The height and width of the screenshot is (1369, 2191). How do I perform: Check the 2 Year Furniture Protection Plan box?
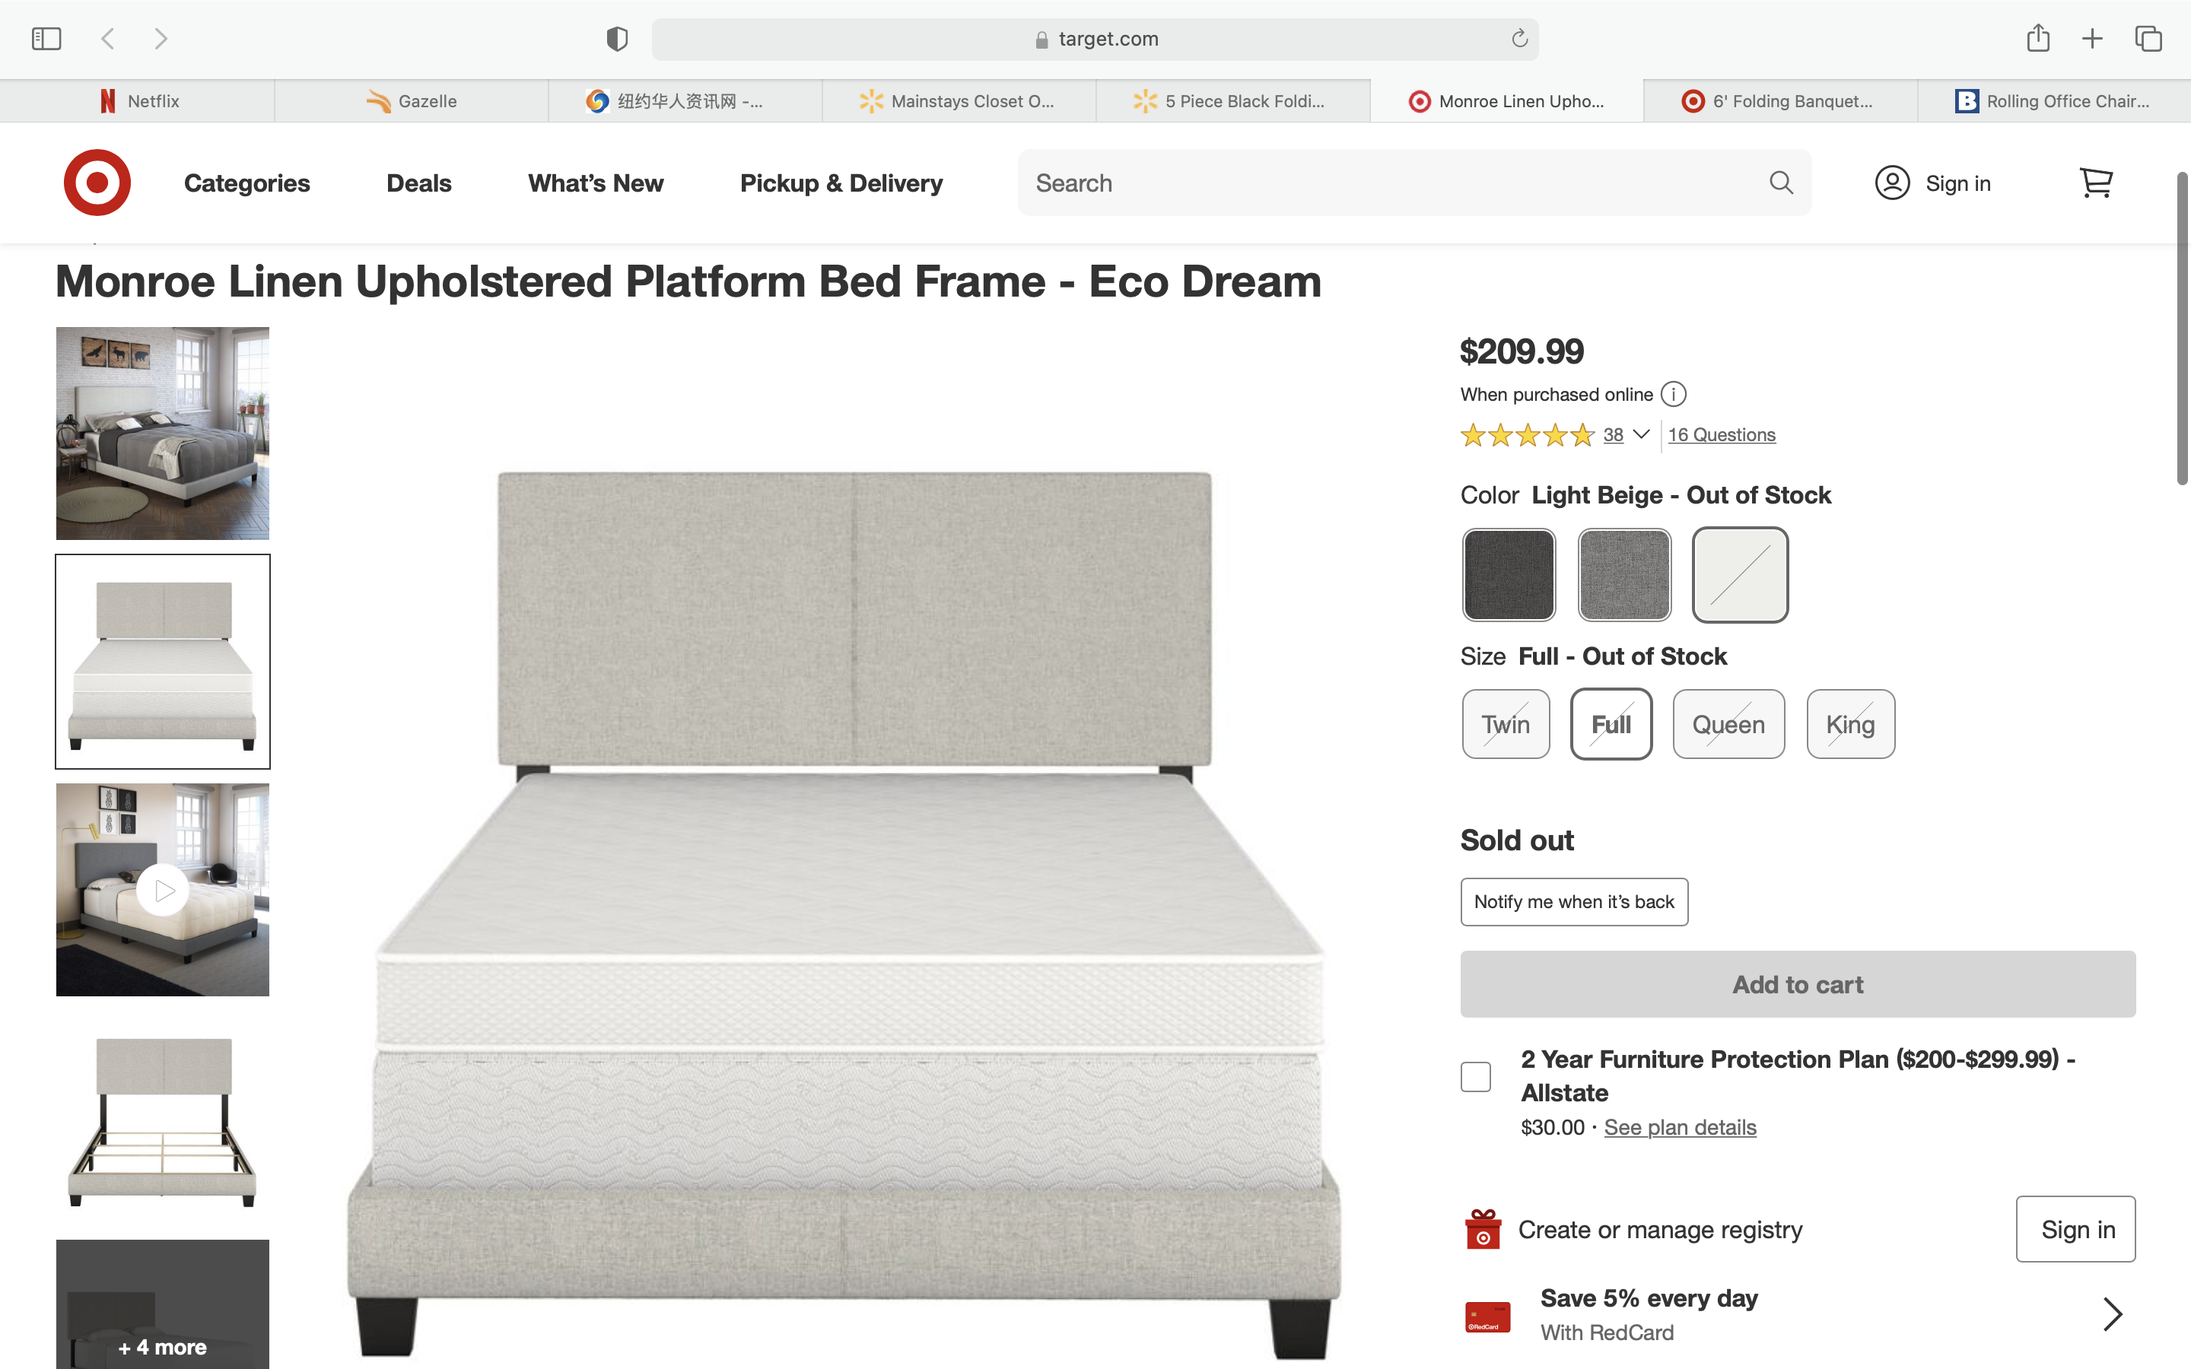(1476, 1076)
